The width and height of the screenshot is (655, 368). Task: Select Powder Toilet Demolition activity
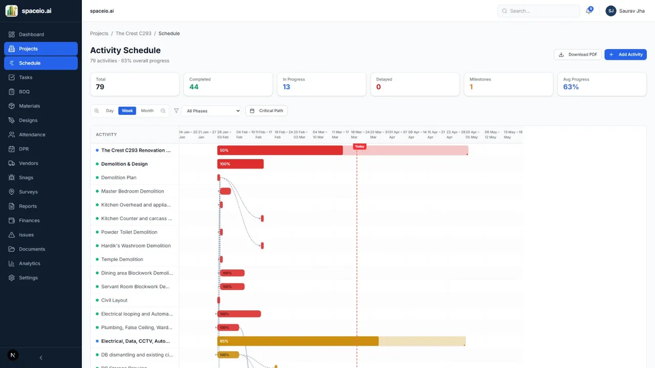[135, 232]
